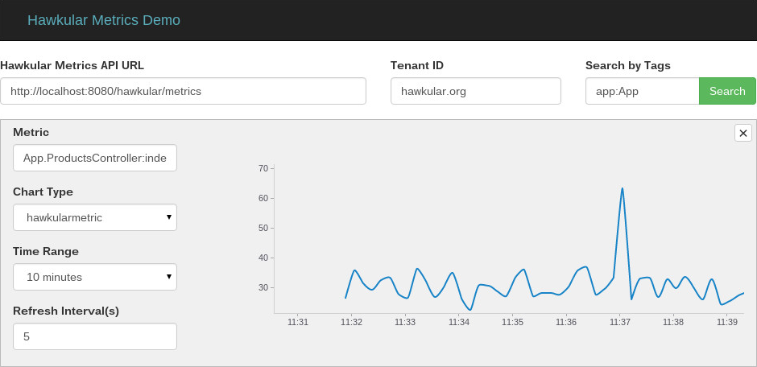Click the Time Range label
The height and width of the screenshot is (367, 757).
pyautogui.click(x=46, y=251)
